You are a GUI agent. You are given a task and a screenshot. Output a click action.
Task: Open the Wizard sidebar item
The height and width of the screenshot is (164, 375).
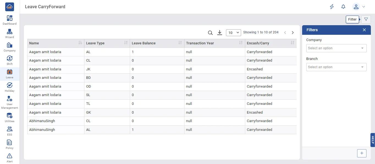coord(10,33)
